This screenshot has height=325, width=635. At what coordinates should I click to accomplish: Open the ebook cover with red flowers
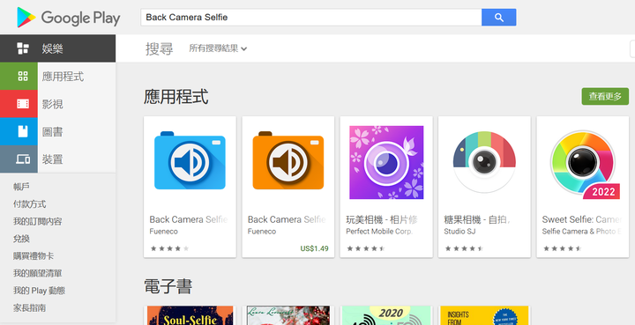(288, 315)
